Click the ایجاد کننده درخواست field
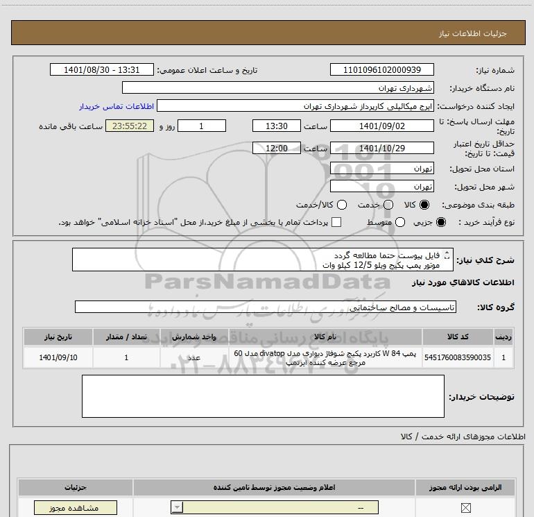Screen dimensions: 534x517 coord(295,105)
